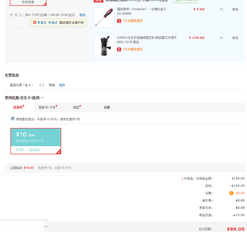Click the 普通发票（电子） invoice type text
This screenshot has height=232, width=247.
point(21,85)
